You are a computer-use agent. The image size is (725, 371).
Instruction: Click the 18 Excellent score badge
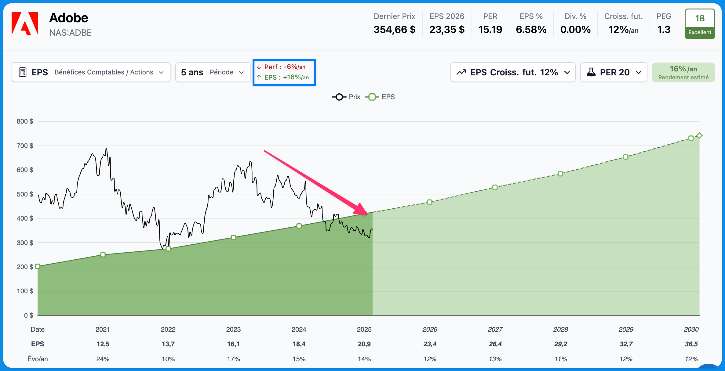[700, 24]
